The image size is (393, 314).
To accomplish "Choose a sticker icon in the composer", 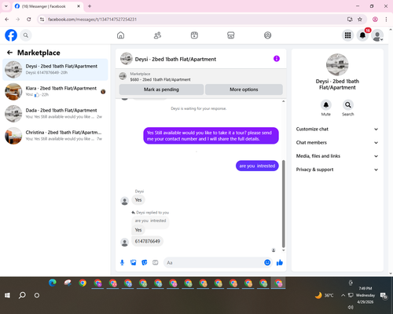I will 145,262.
